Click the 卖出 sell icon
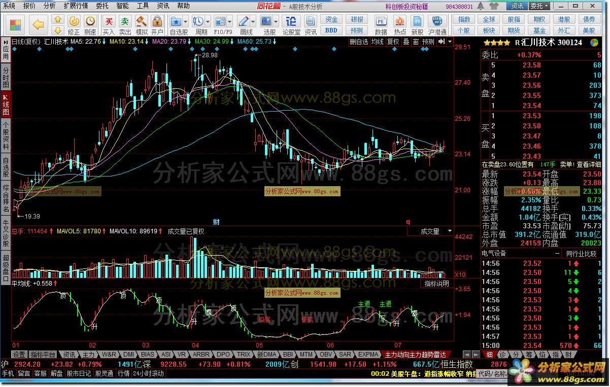Screen dimensions: 610x387 tap(125, 21)
